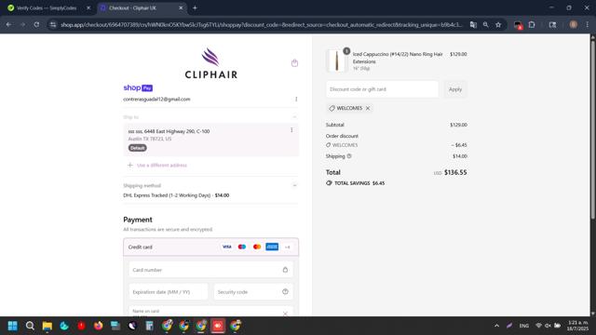The image size is (596, 335).
Task: Click the Mastercard icon
Action: [257, 247]
